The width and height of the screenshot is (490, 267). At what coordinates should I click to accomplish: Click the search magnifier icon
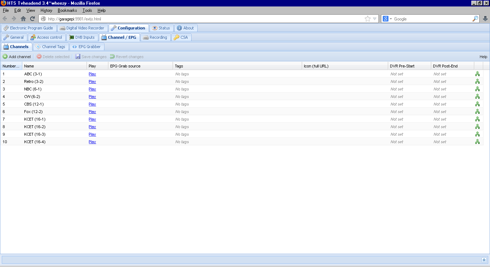coord(475,19)
